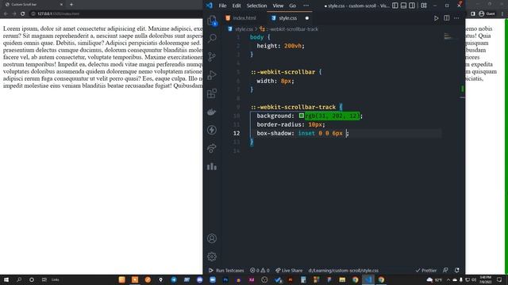
Task: Toggle the secondary side bar layout icon
Action: [x=412, y=6]
